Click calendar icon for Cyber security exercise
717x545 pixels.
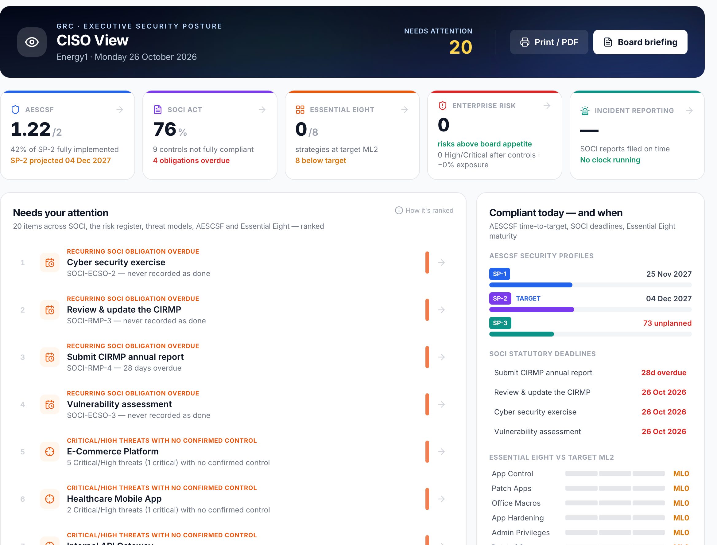coord(50,263)
